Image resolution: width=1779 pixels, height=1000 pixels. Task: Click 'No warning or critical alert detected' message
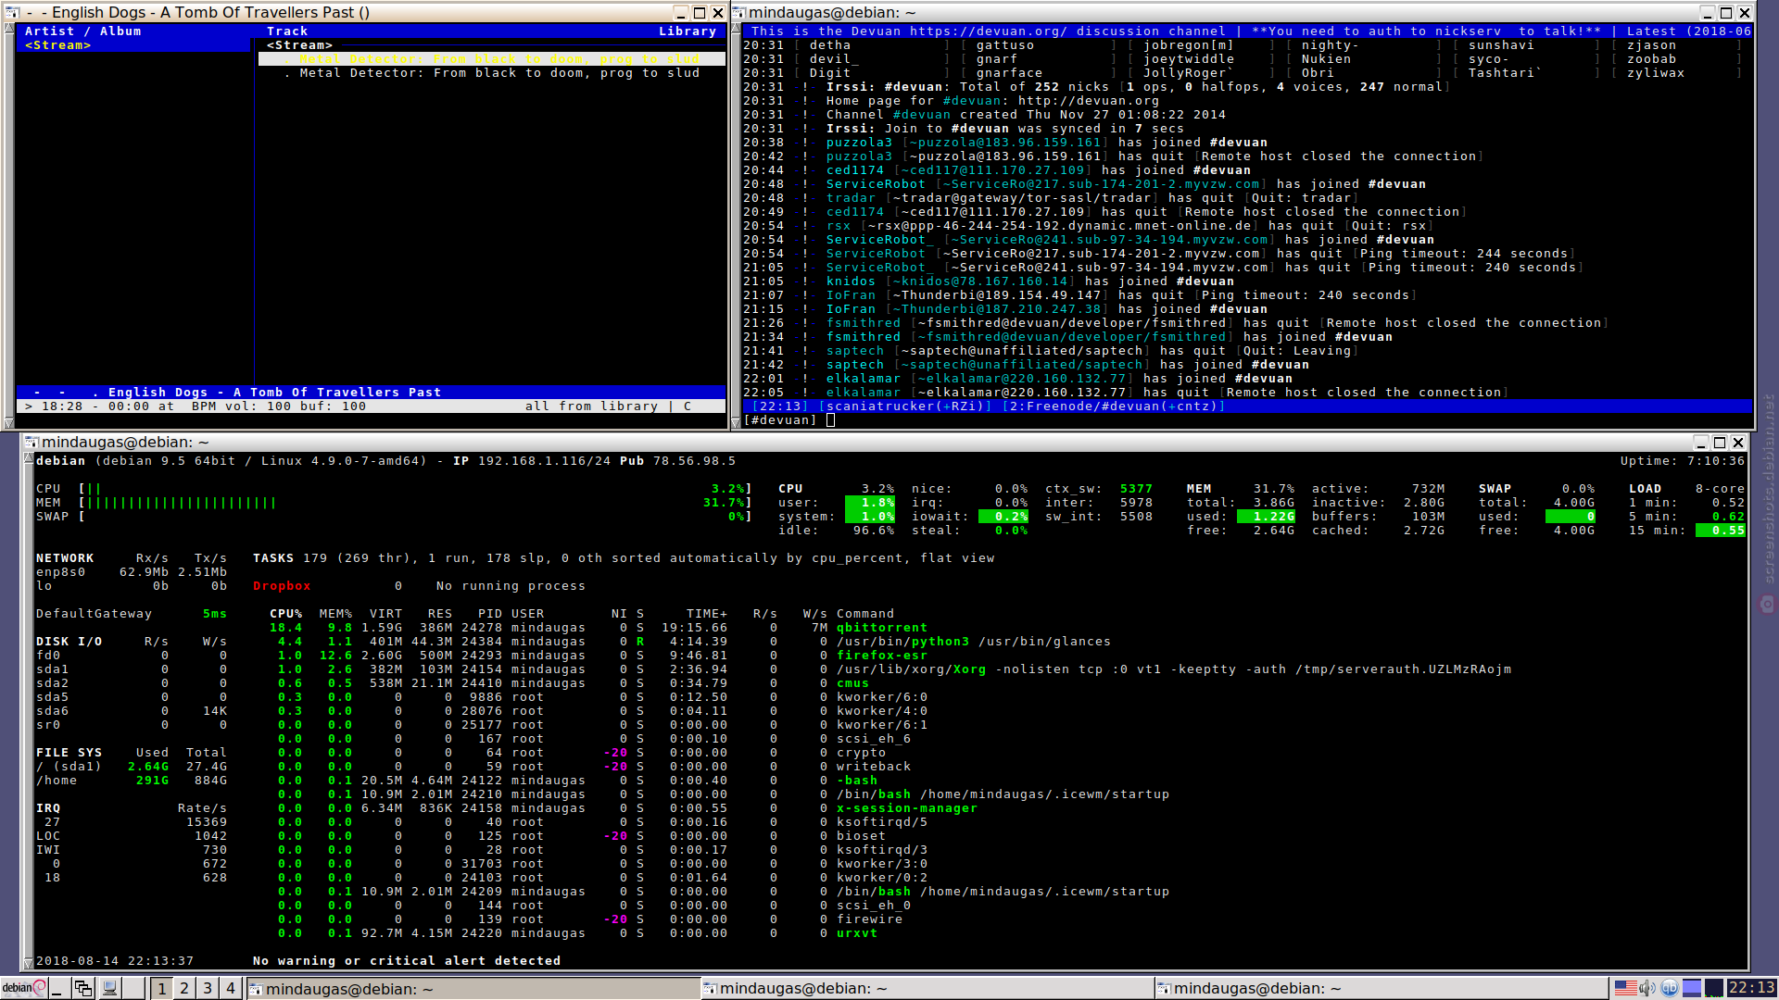tap(407, 960)
